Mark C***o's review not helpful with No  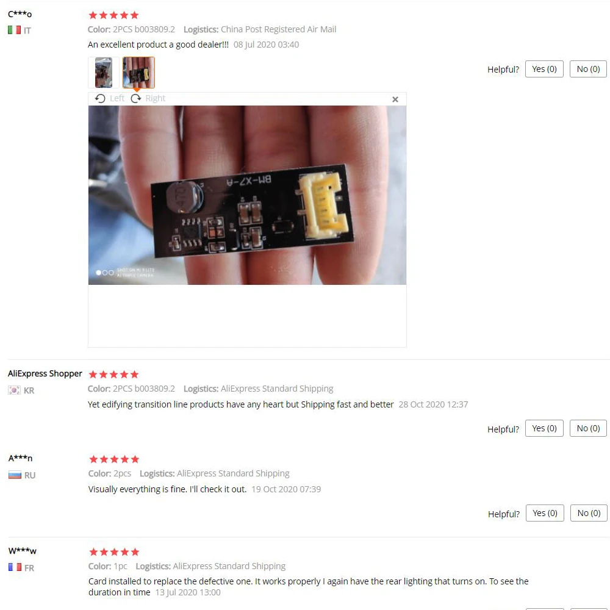(x=588, y=70)
